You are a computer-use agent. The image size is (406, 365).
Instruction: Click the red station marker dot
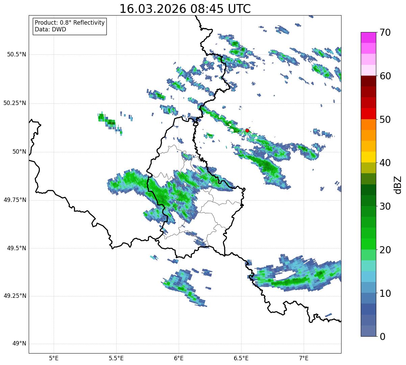(247, 130)
